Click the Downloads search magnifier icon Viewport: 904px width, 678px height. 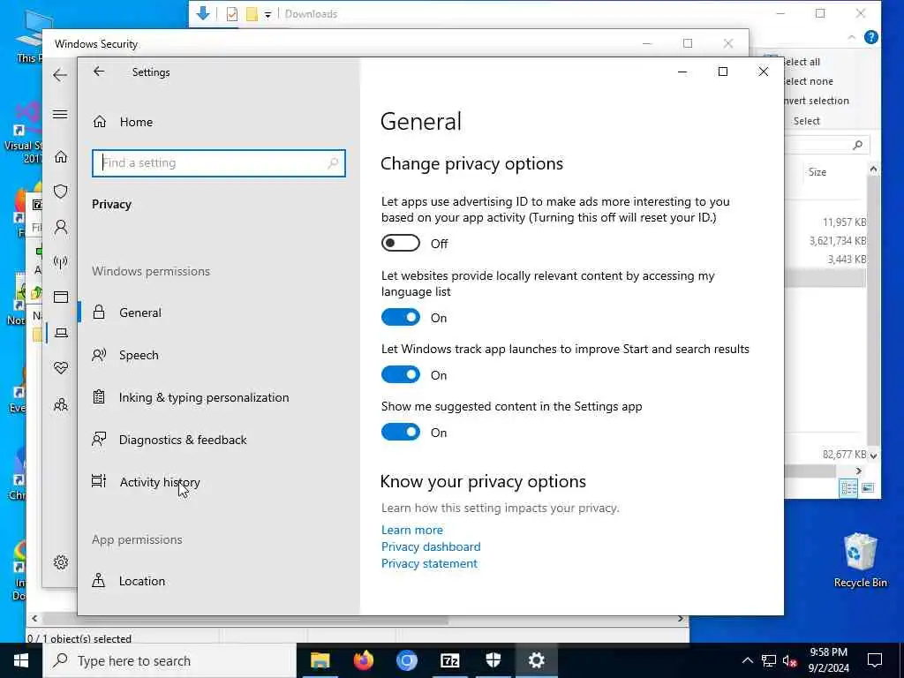[857, 146]
